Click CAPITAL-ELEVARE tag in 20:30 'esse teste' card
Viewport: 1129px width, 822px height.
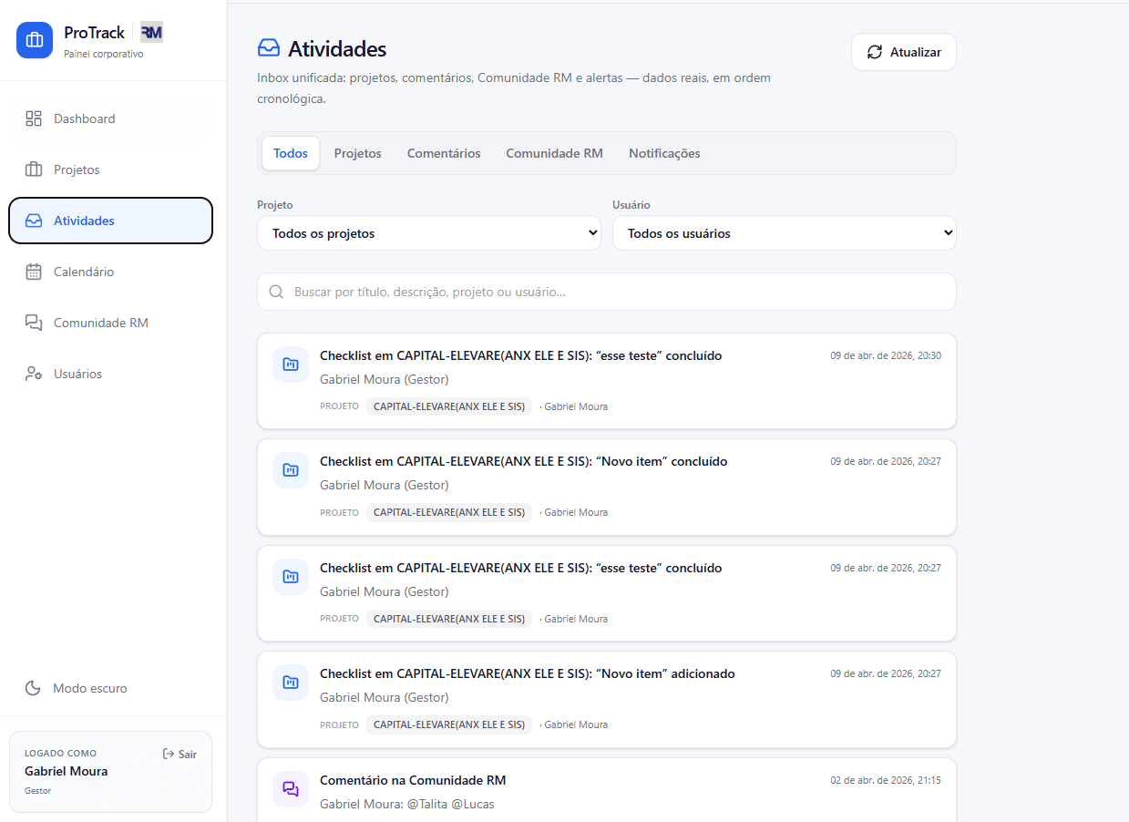[x=449, y=406]
